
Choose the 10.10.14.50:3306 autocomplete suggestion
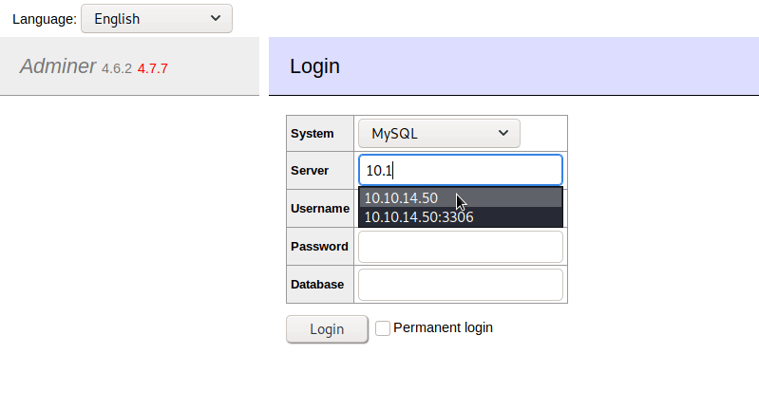click(x=419, y=217)
